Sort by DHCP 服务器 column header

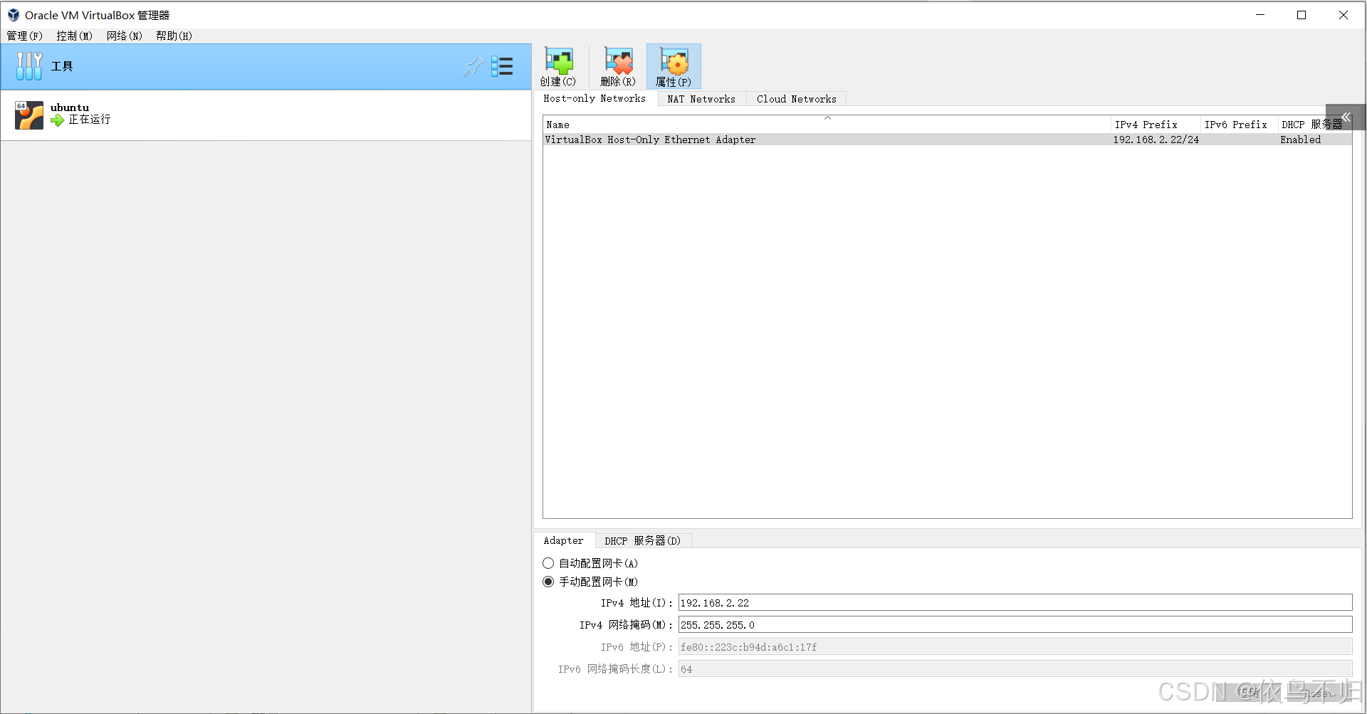point(1312,125)
